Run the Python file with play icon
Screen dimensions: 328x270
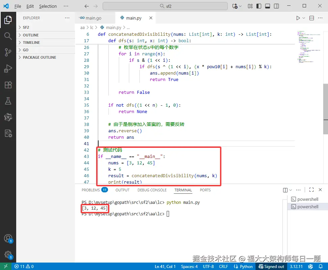click(298, 18)
